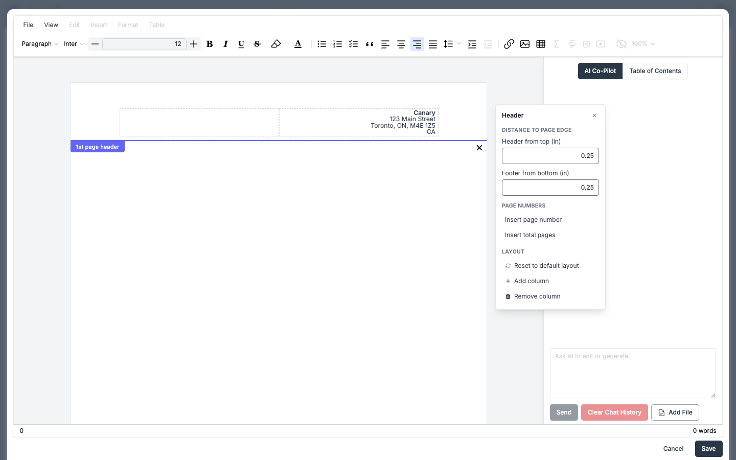
Task: Toggle bold formatting
Action: coord(210,44)
